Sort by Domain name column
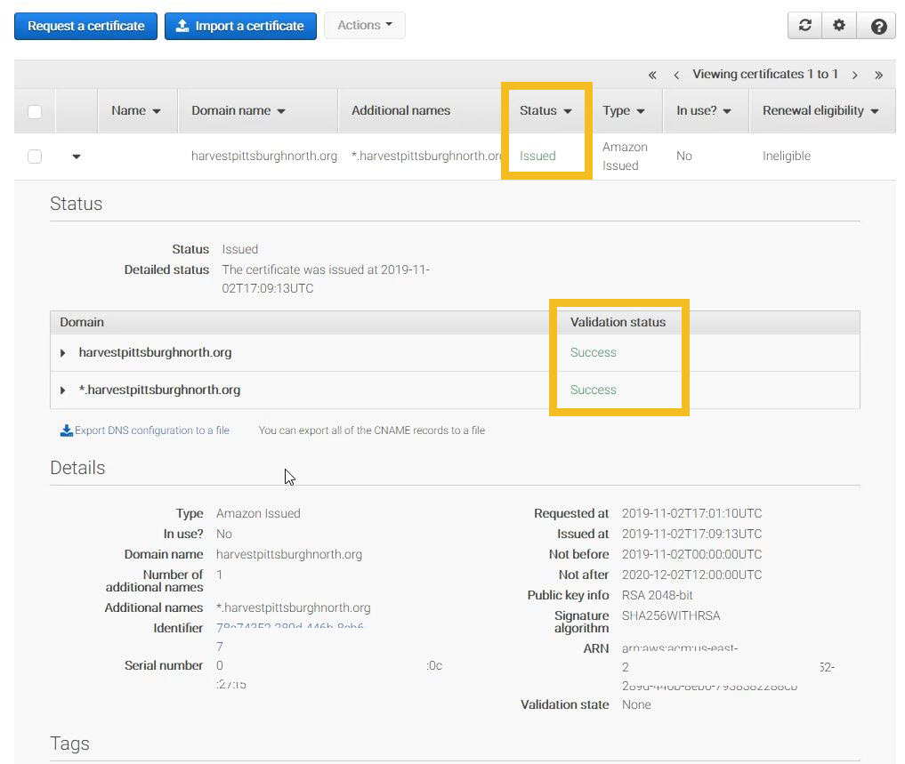Viewport: 905px width, 764px height. coord(238,111)
